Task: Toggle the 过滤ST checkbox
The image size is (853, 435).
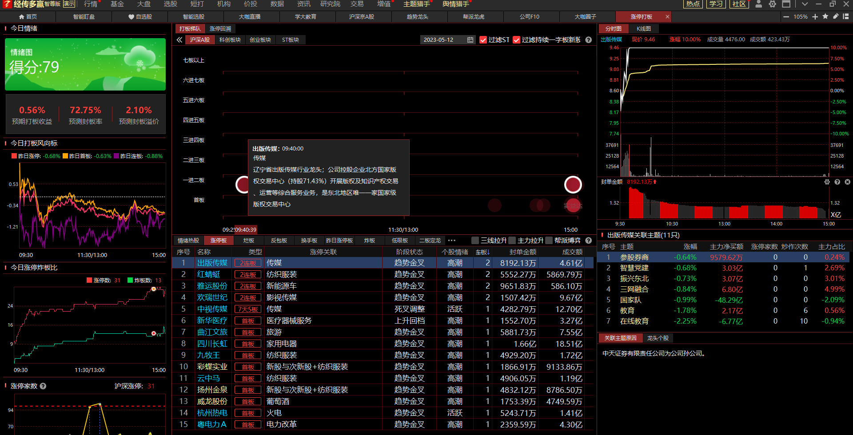Action: 483,40
